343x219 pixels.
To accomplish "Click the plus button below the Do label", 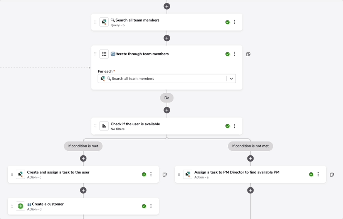I will (x=167, y=110).
